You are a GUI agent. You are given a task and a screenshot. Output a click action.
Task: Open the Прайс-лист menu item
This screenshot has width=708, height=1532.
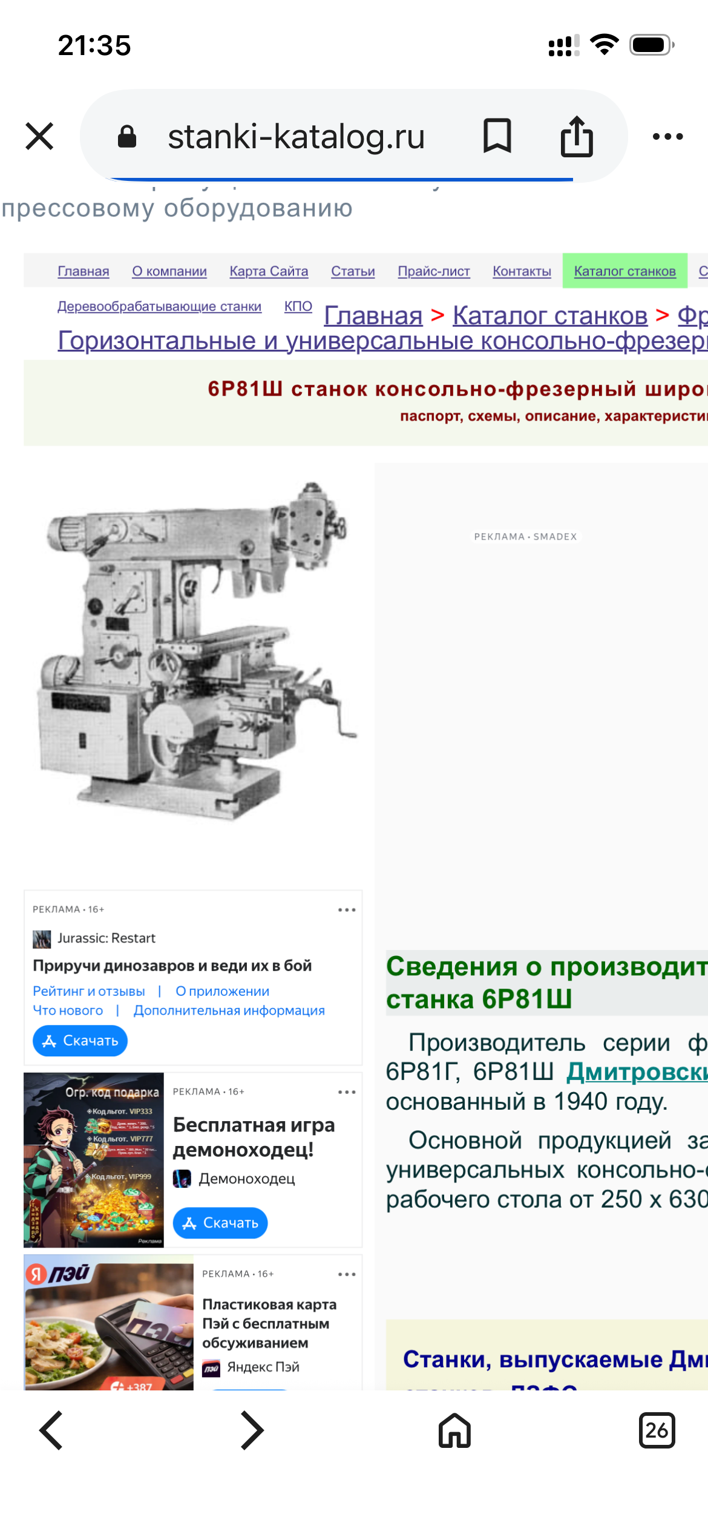click(x=434, y=271)
